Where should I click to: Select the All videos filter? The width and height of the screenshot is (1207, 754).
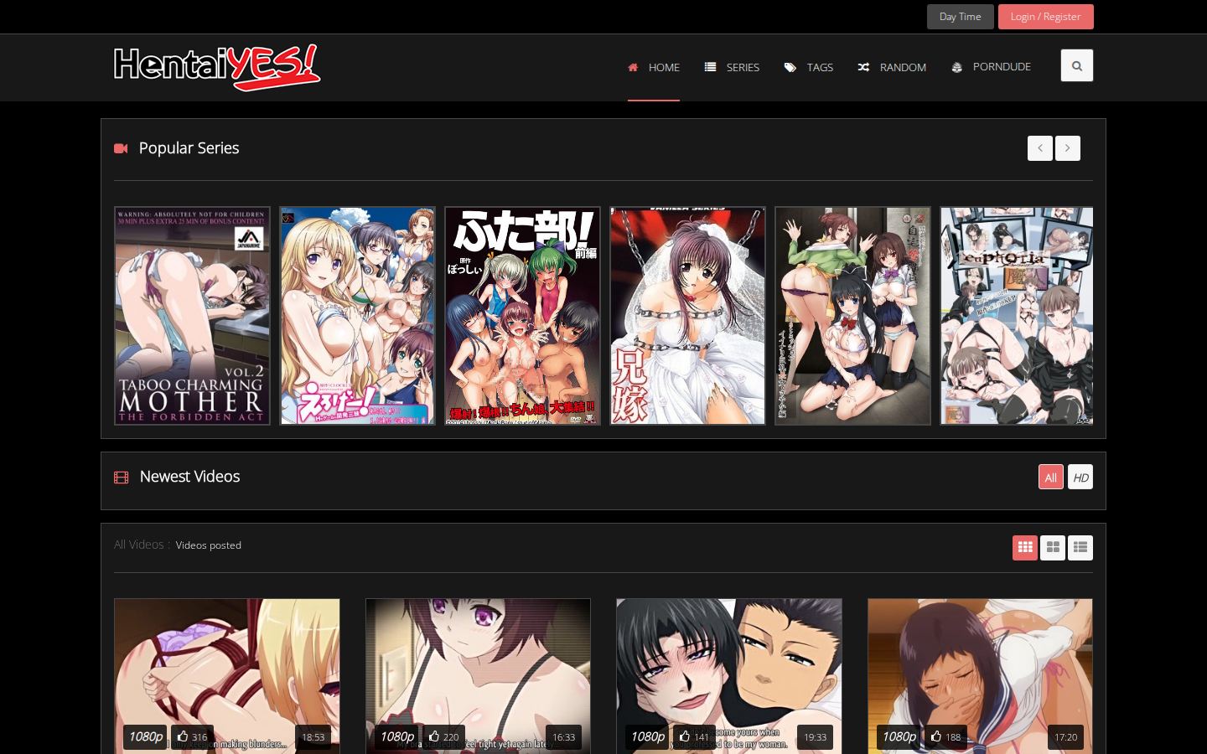1050,477
